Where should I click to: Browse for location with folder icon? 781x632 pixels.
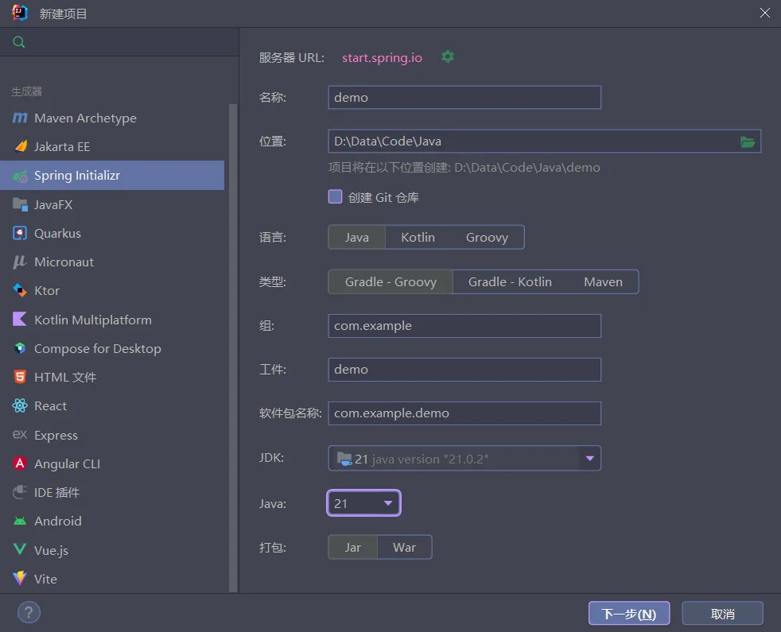747,142
